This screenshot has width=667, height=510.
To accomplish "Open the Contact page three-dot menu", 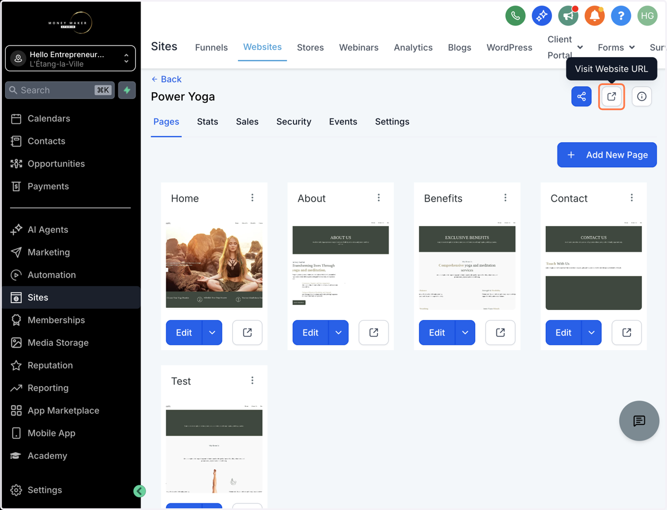I will [x=632, y=198].
